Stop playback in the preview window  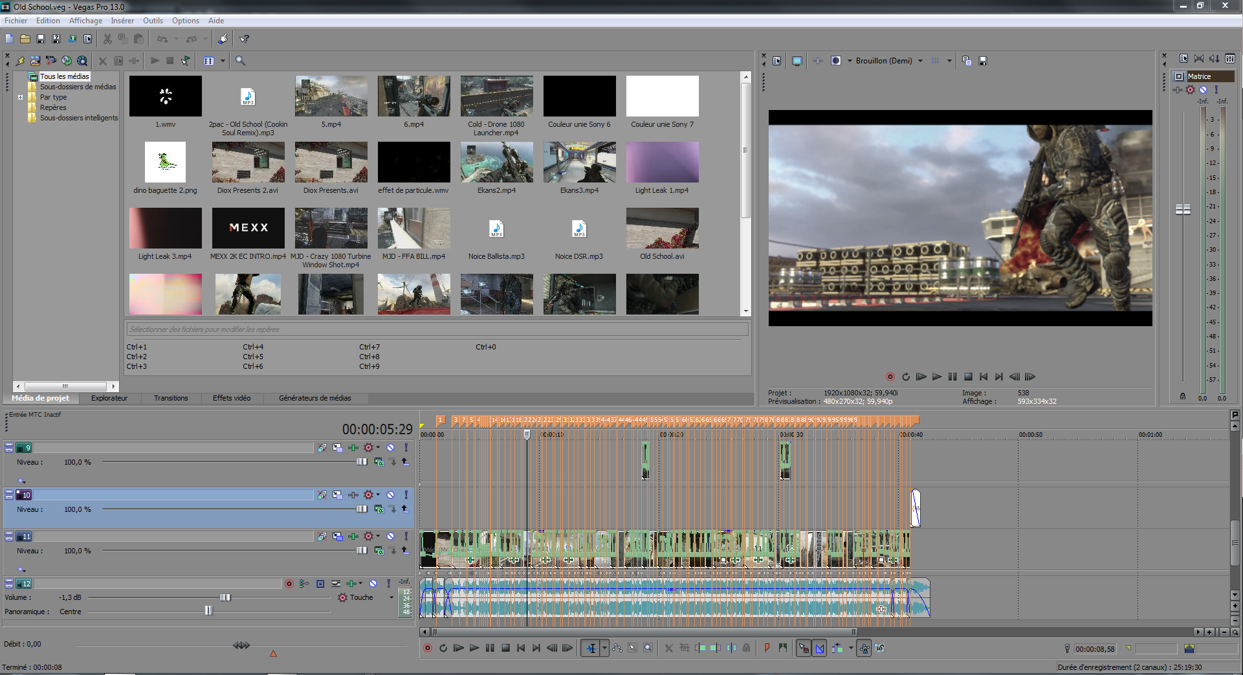(x=969, y=377)
